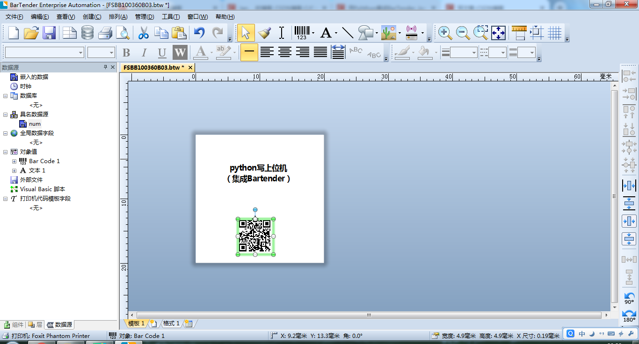Image resolution: width=639 pixels, height=344 pixels.
Task: Toggle bold B formatting
Action: pos(126,52)
